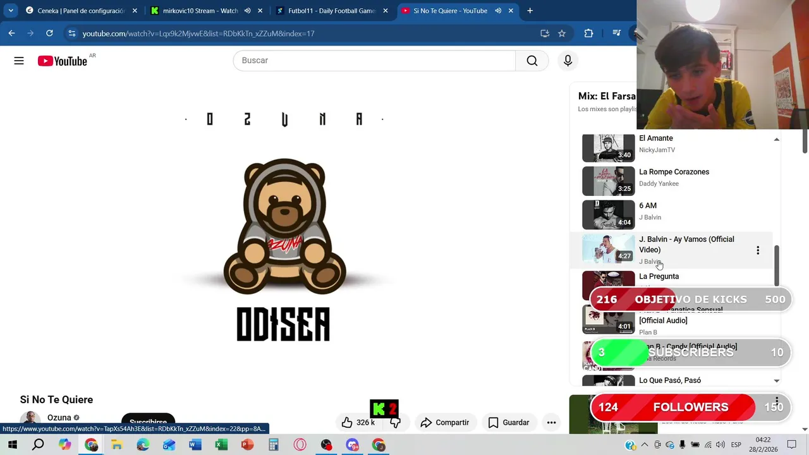Click the magnifier search button

532,60
